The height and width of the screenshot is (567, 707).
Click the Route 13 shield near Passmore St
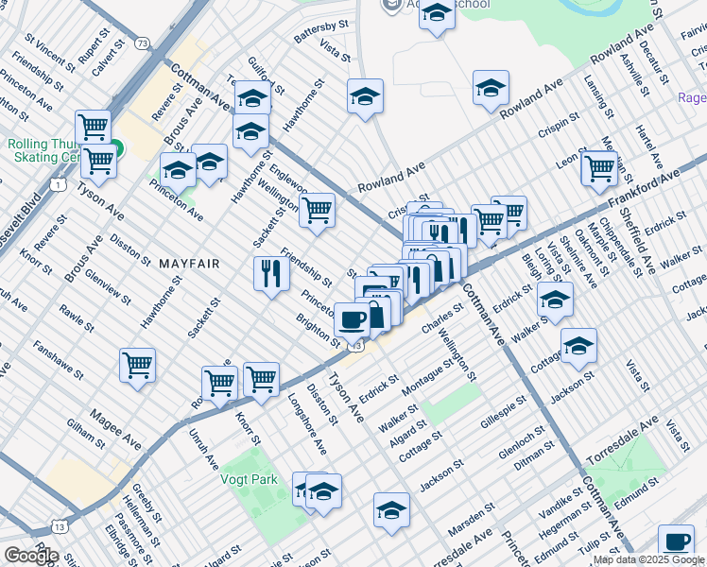pos(60,527)
